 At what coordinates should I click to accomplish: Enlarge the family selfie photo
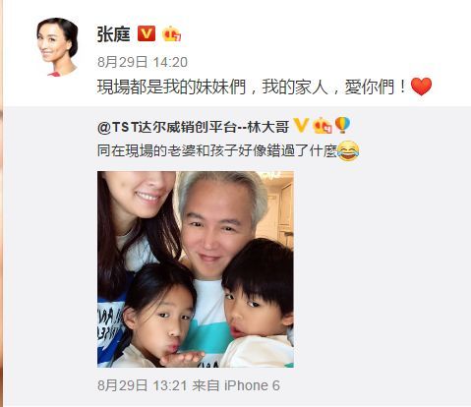coord(196,269)
